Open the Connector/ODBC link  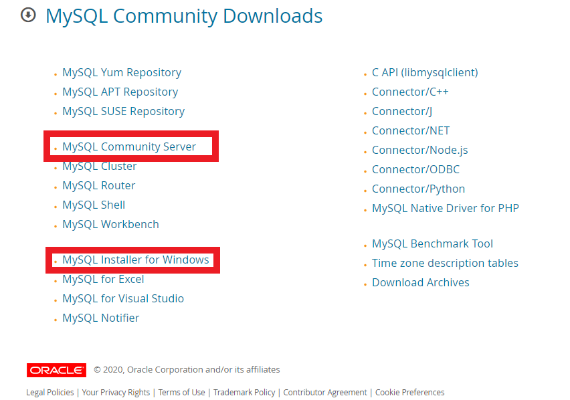click(416, 169)
